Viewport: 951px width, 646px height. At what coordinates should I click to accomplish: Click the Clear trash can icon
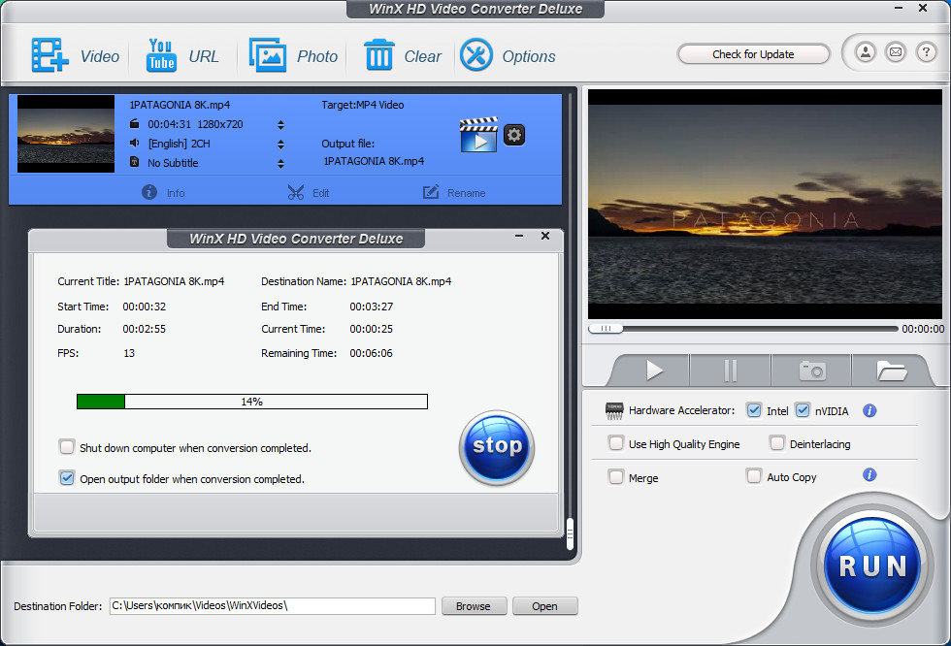tap(379, 54)
